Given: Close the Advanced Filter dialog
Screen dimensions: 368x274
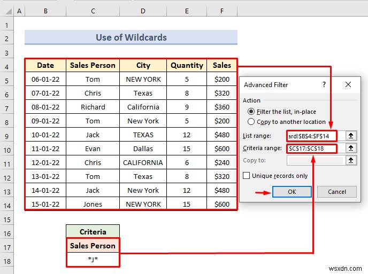Looking at the screenshot, I should click(348, 84).
